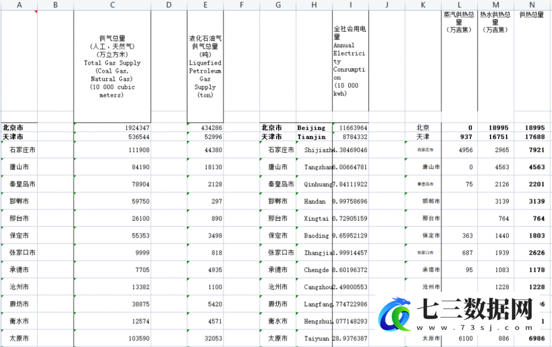
Task: Select cell with value 26100
Action: pyautogui.click(x=112, y=218)
